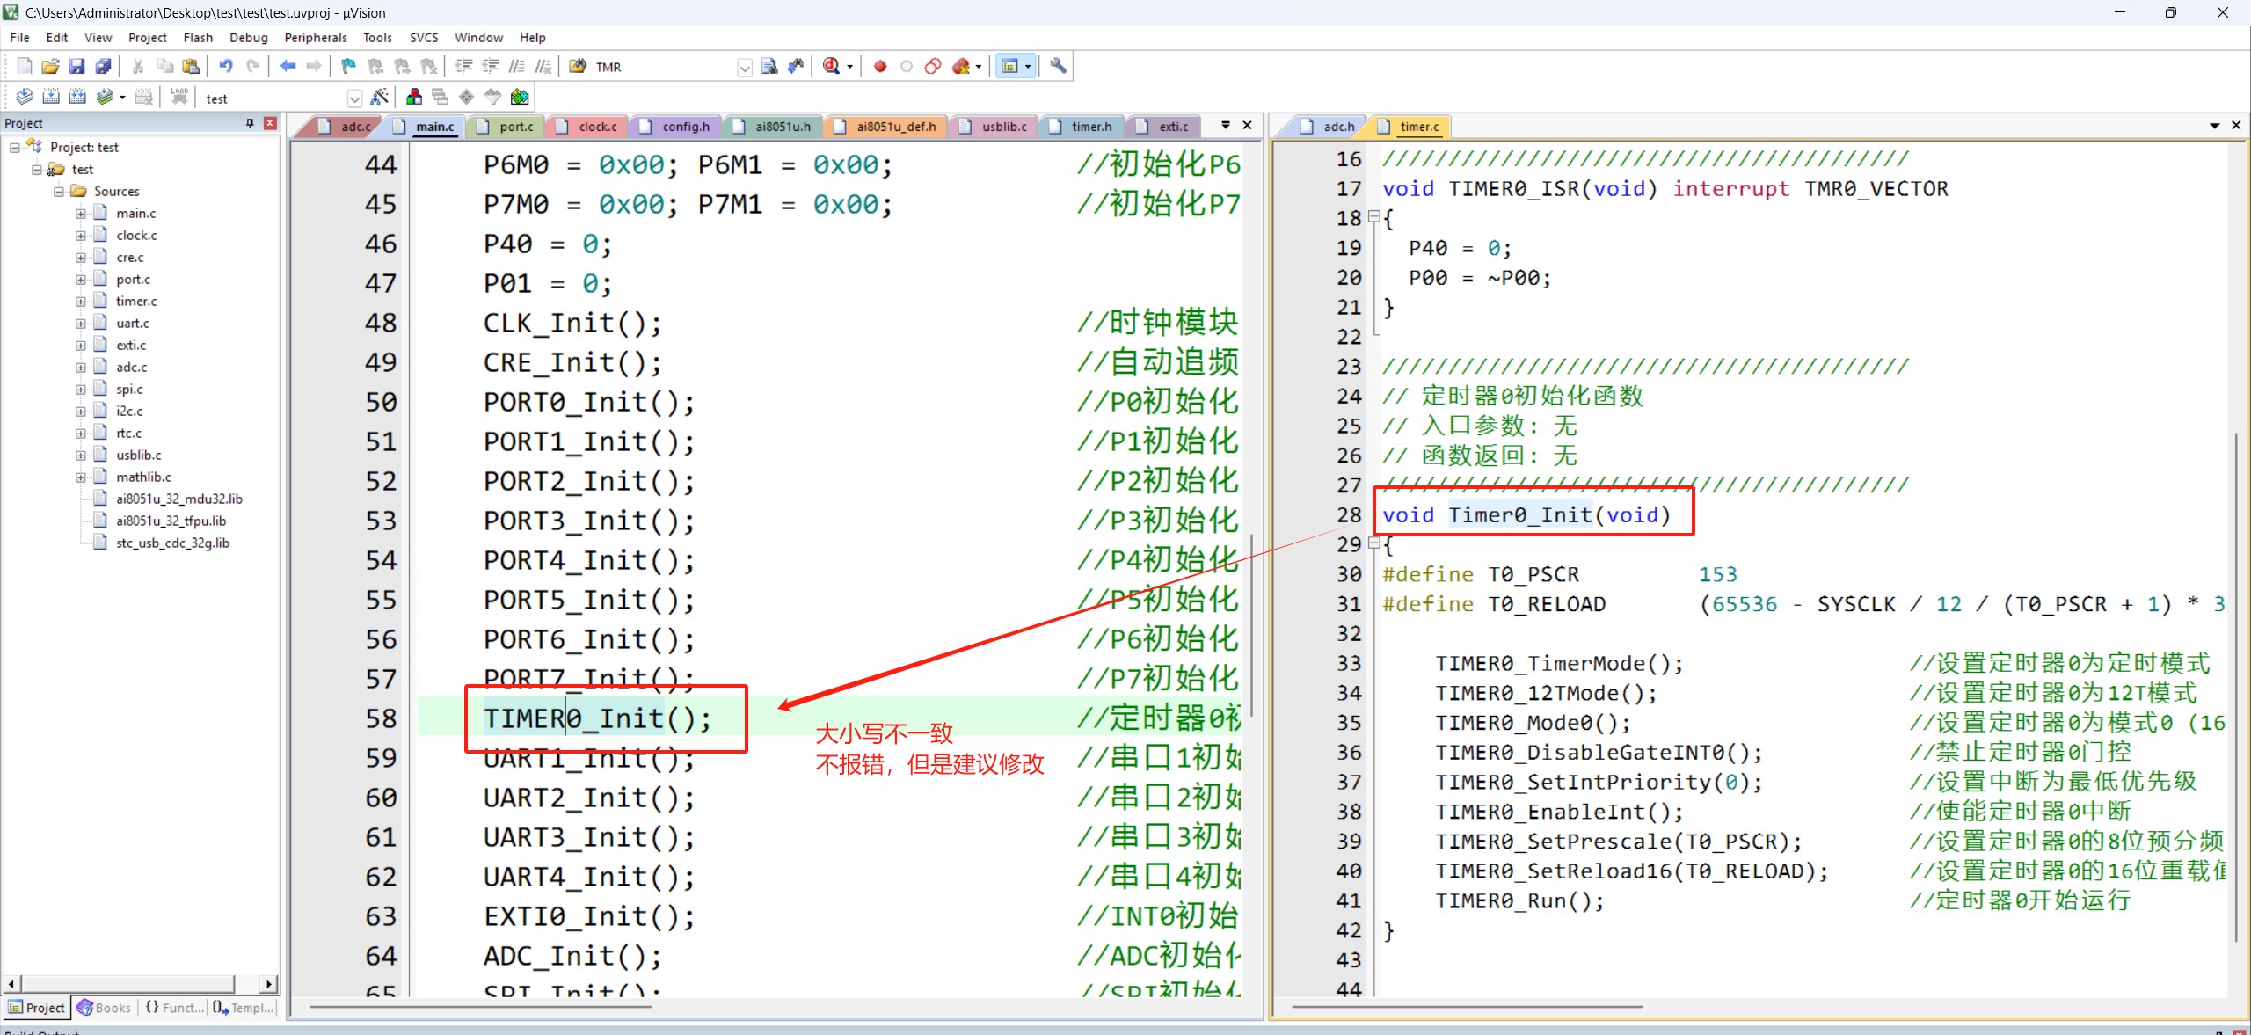Open the Flash menu
The height and width of the screenshot is (1035, 2251).
pos(198,38)
